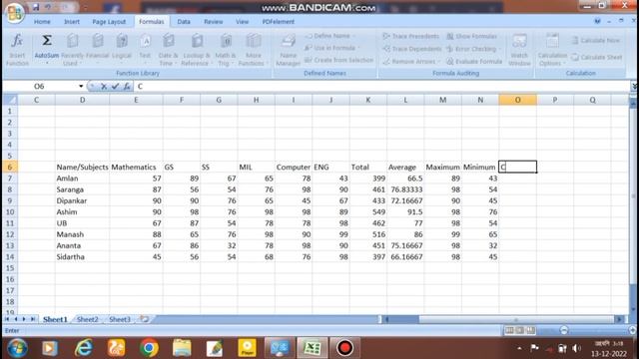Expand the Name Box dropdown arrow

[81, 87]
